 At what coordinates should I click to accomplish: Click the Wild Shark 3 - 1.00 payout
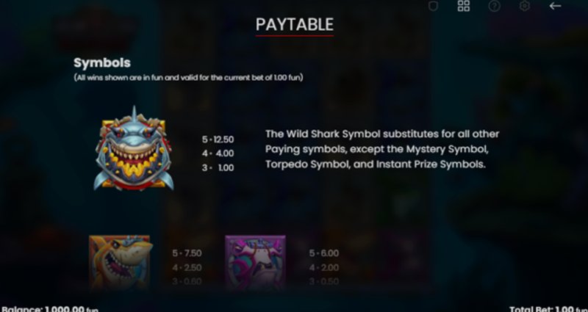click(x=218, y=168)
